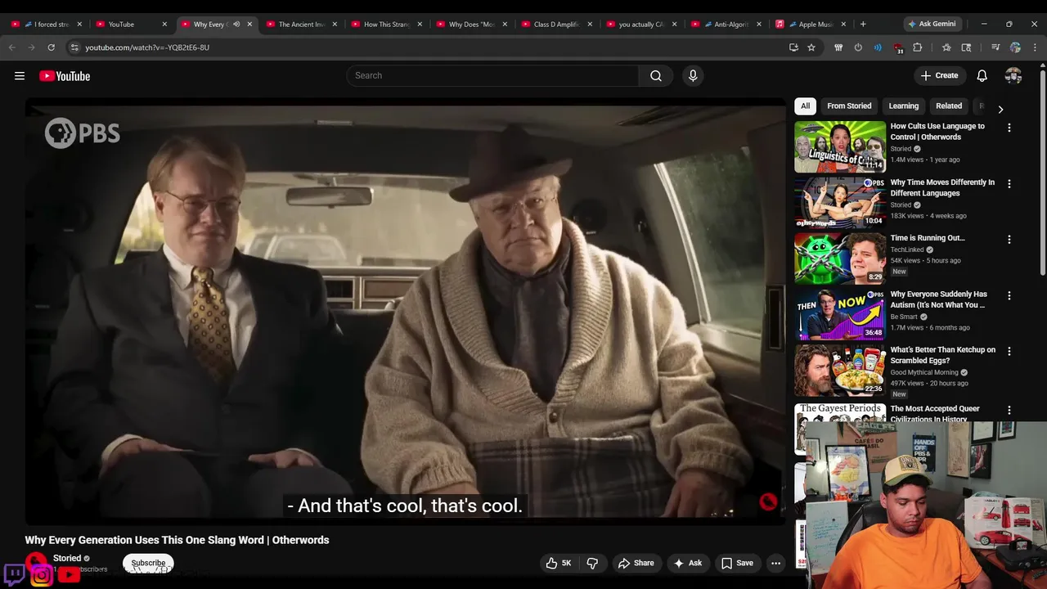Image resolution: width=1047 pixels, height=589 pixels.
Task: Dislike the video with thumbs down
Action: coord(592,563)
